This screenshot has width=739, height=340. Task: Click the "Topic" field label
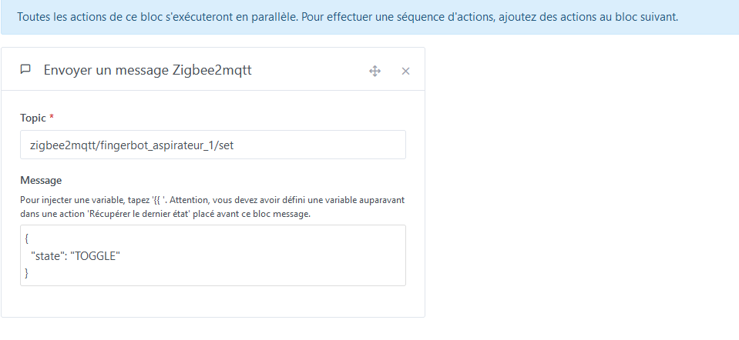(x=33, y=118)
